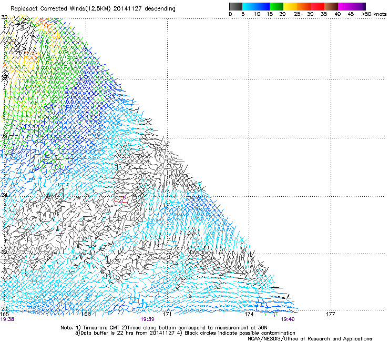Click the legend label '0'
389x342 pixels.
[x=230, y=14]
